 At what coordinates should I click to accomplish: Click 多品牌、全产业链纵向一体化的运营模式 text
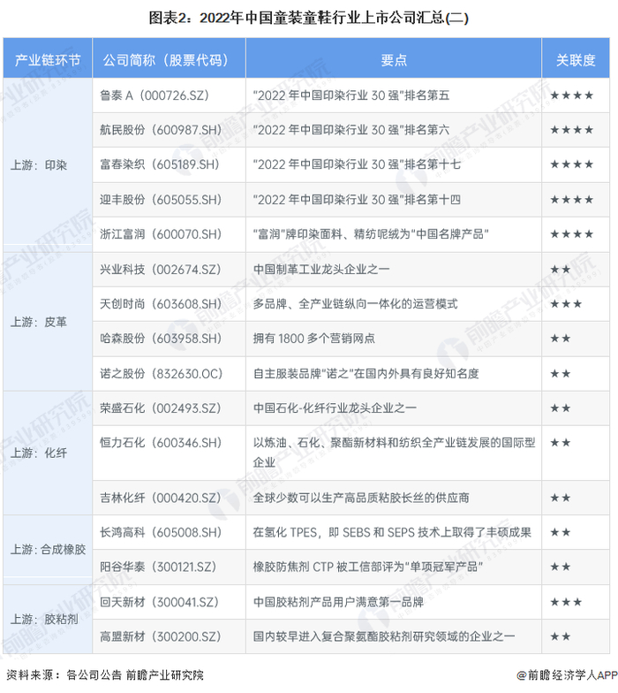(355, 304)
